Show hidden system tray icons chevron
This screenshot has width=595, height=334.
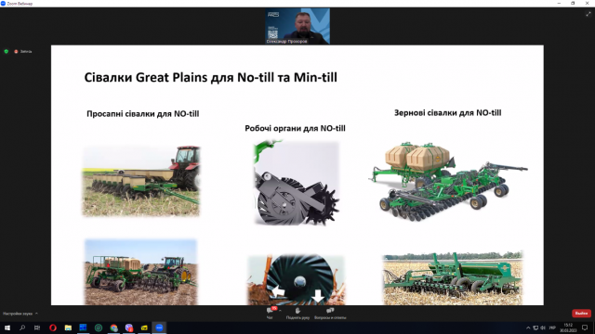coord(528,328)
